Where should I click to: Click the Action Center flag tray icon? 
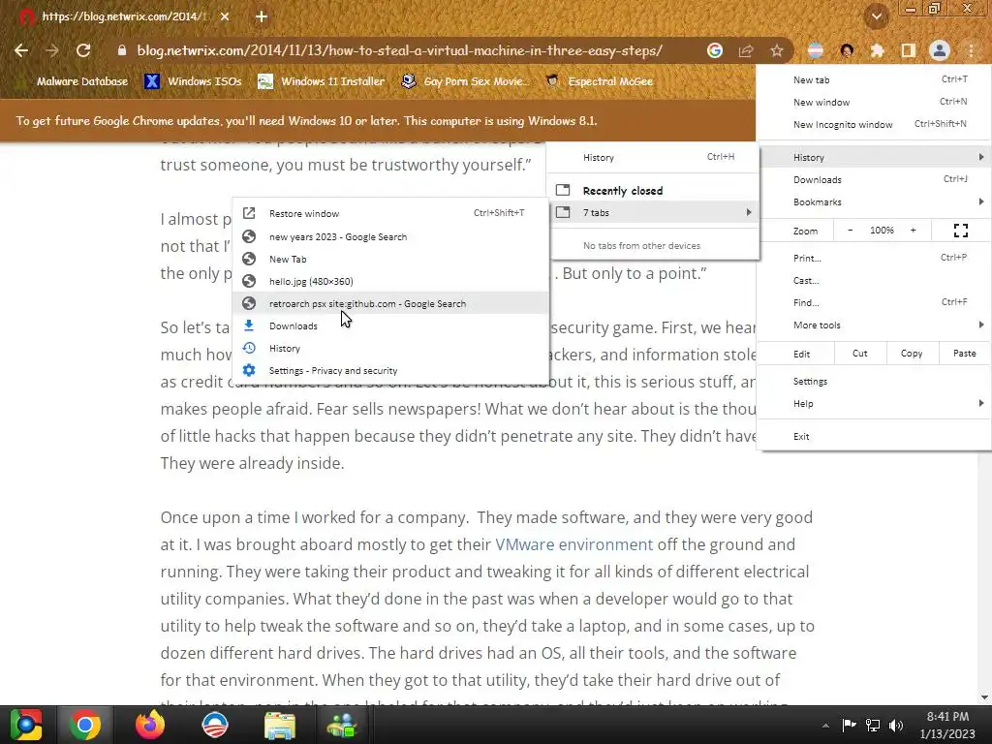[x=849, y=725]
